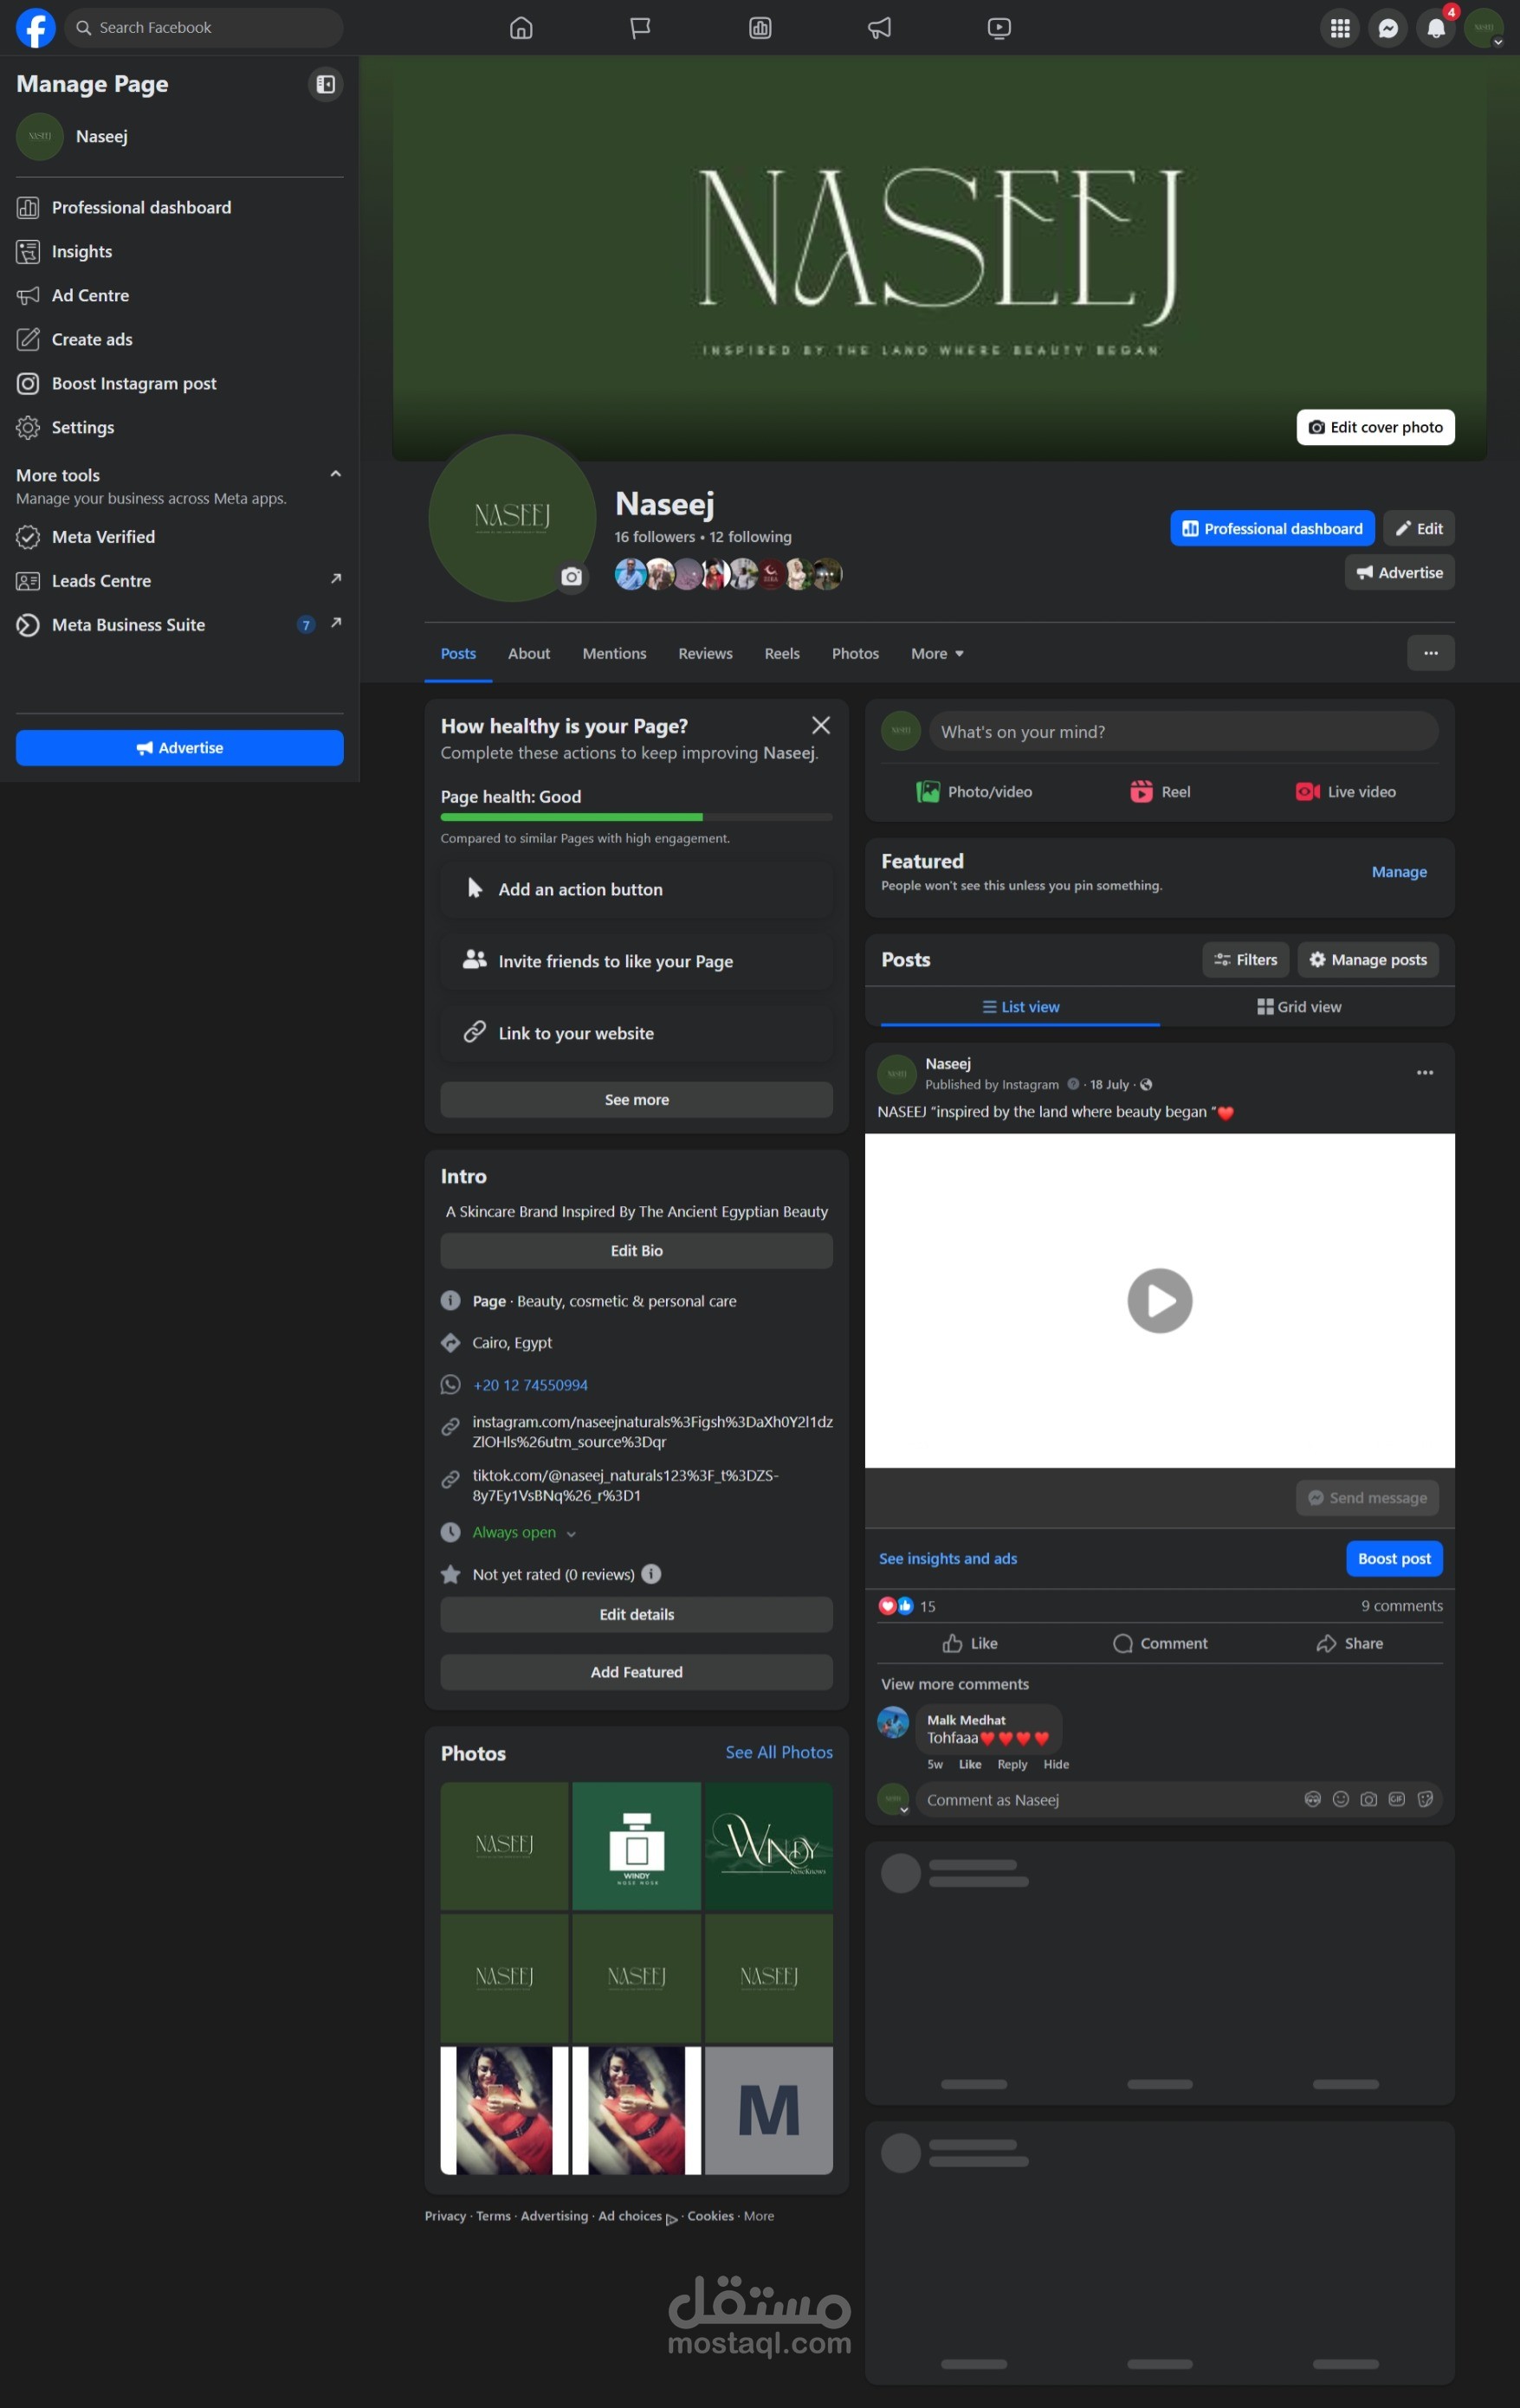Switch commenting identity via avatar dropdown
1520x2408 pixels.
coord(893,1800)
